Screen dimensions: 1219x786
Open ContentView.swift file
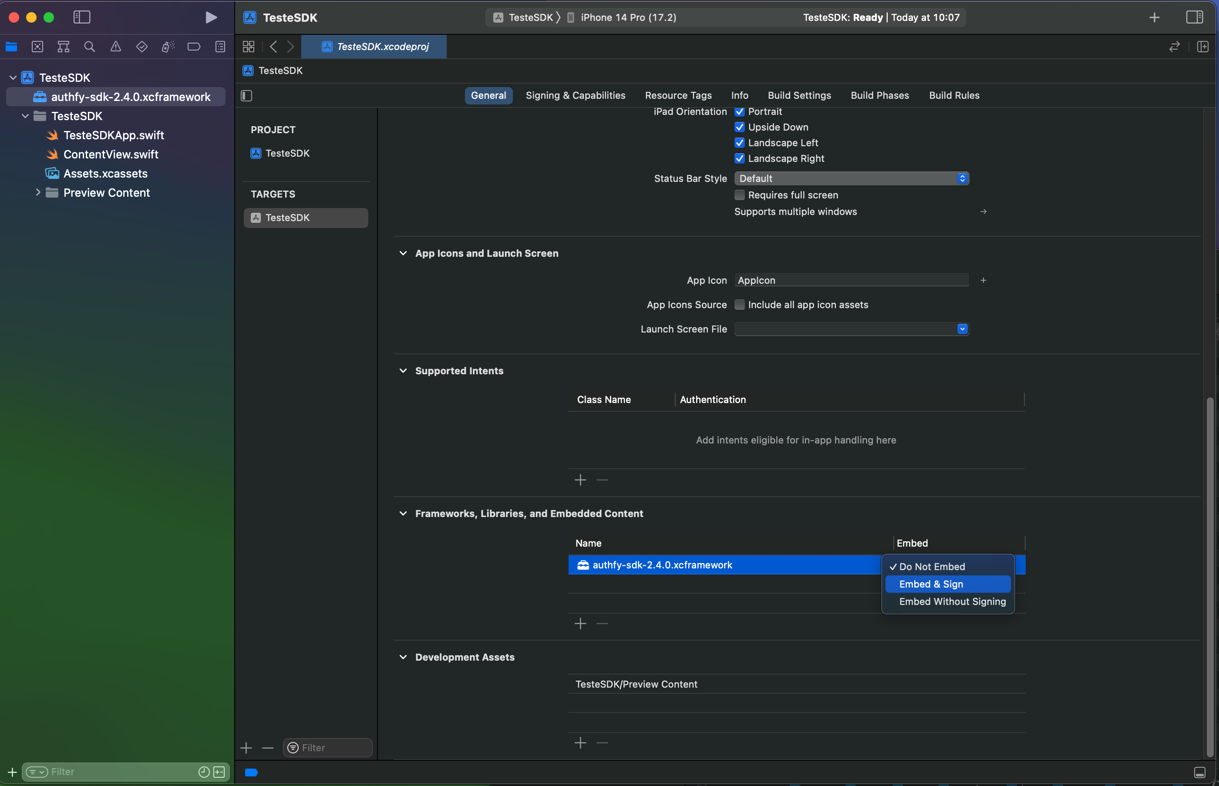tap(111, 154)
